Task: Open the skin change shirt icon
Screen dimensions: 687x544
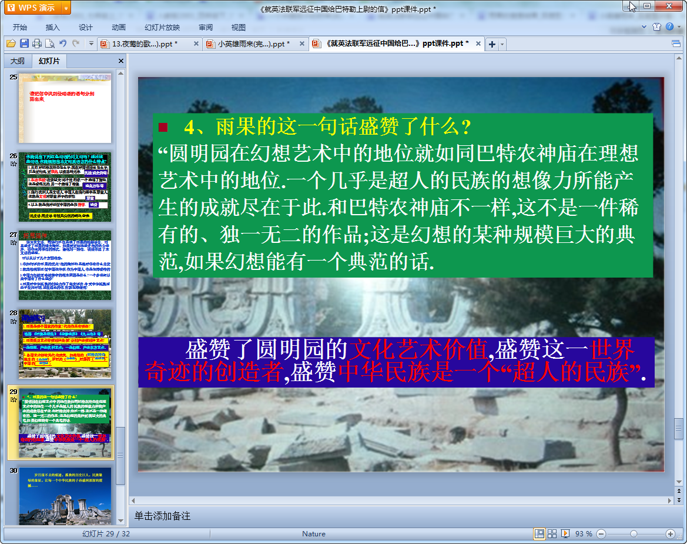Action: click(656, 26)
